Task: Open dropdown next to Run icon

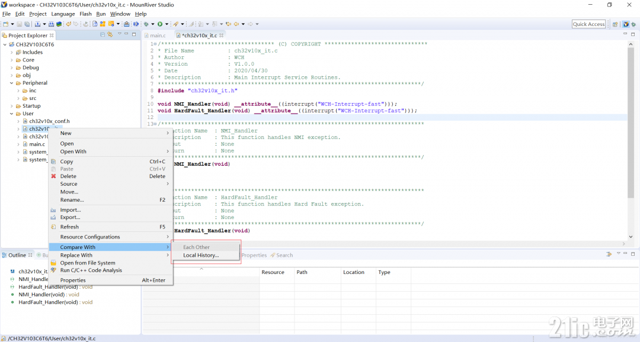Action: 167,24
